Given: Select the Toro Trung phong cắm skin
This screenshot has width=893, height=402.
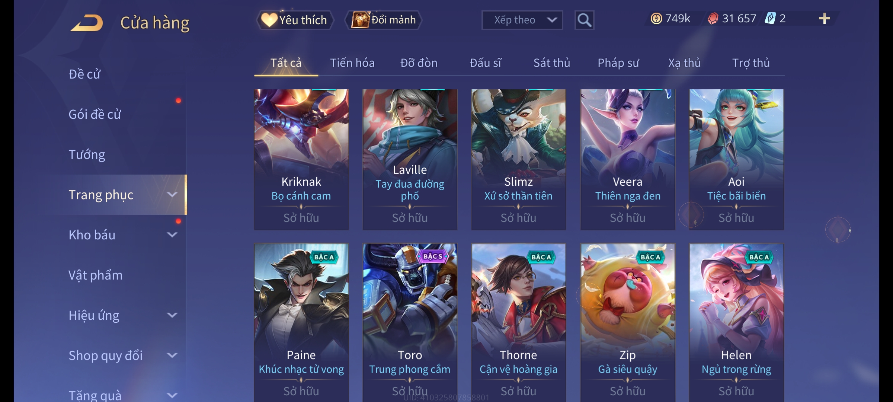Looking at the screenshot, I should coord(410,322).
